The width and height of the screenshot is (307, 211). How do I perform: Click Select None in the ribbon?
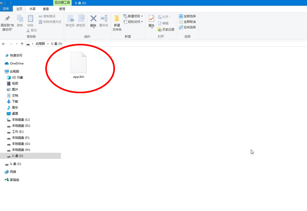[x=187, y=22]
